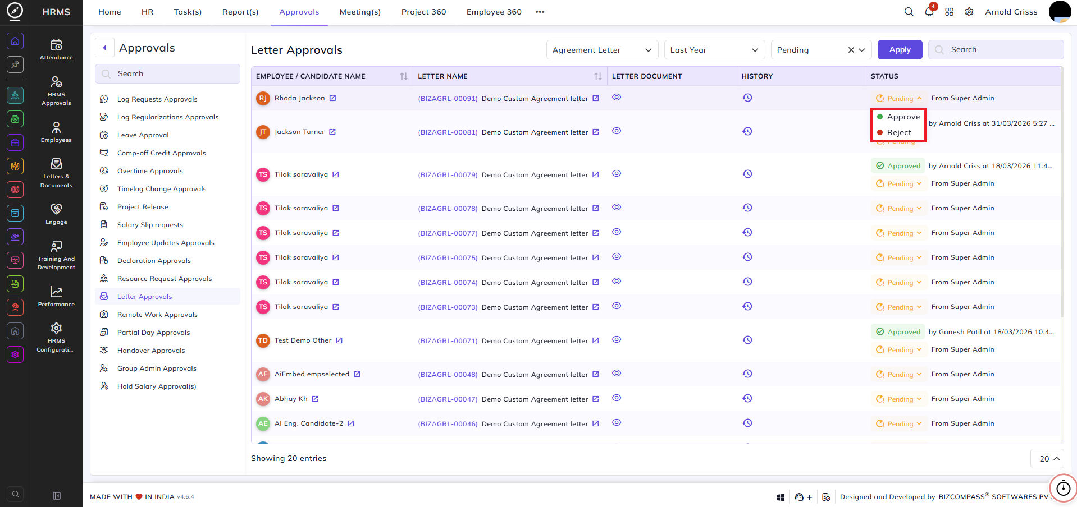Open the Report(s) tab
The height and width of the screenshot is (507, 1077).
coord(240,12)
